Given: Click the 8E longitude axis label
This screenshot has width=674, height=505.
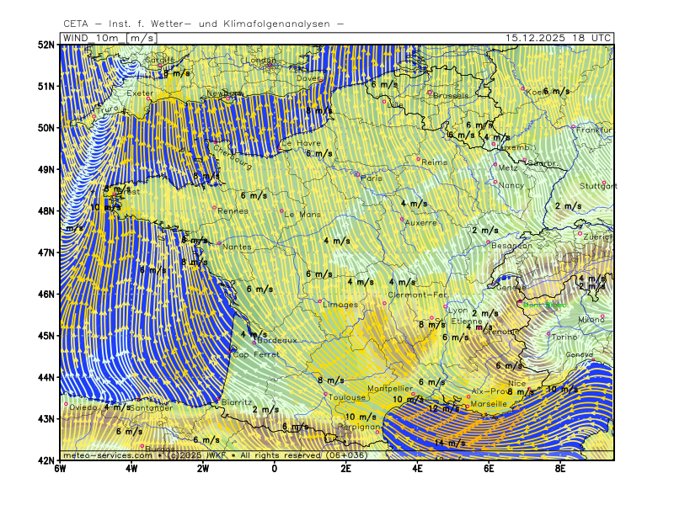Looking at the screenshot, I should [560, 467].
